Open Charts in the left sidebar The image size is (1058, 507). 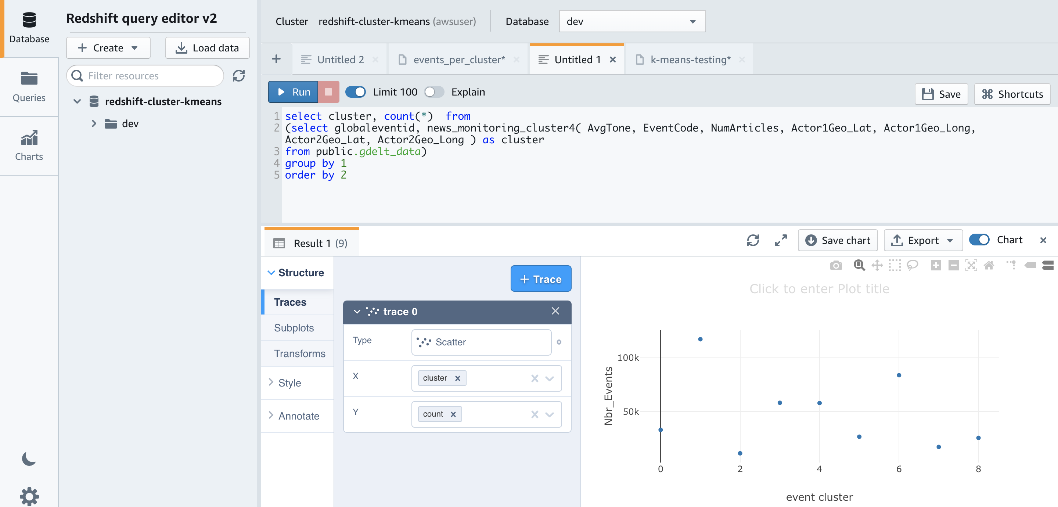(29, 145)
